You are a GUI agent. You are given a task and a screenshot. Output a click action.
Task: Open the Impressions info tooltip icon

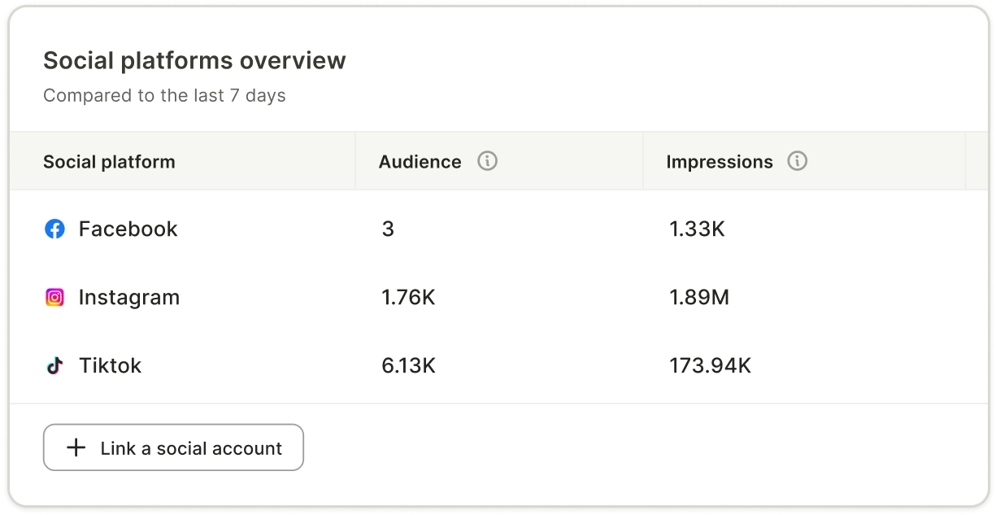[798, 161]
